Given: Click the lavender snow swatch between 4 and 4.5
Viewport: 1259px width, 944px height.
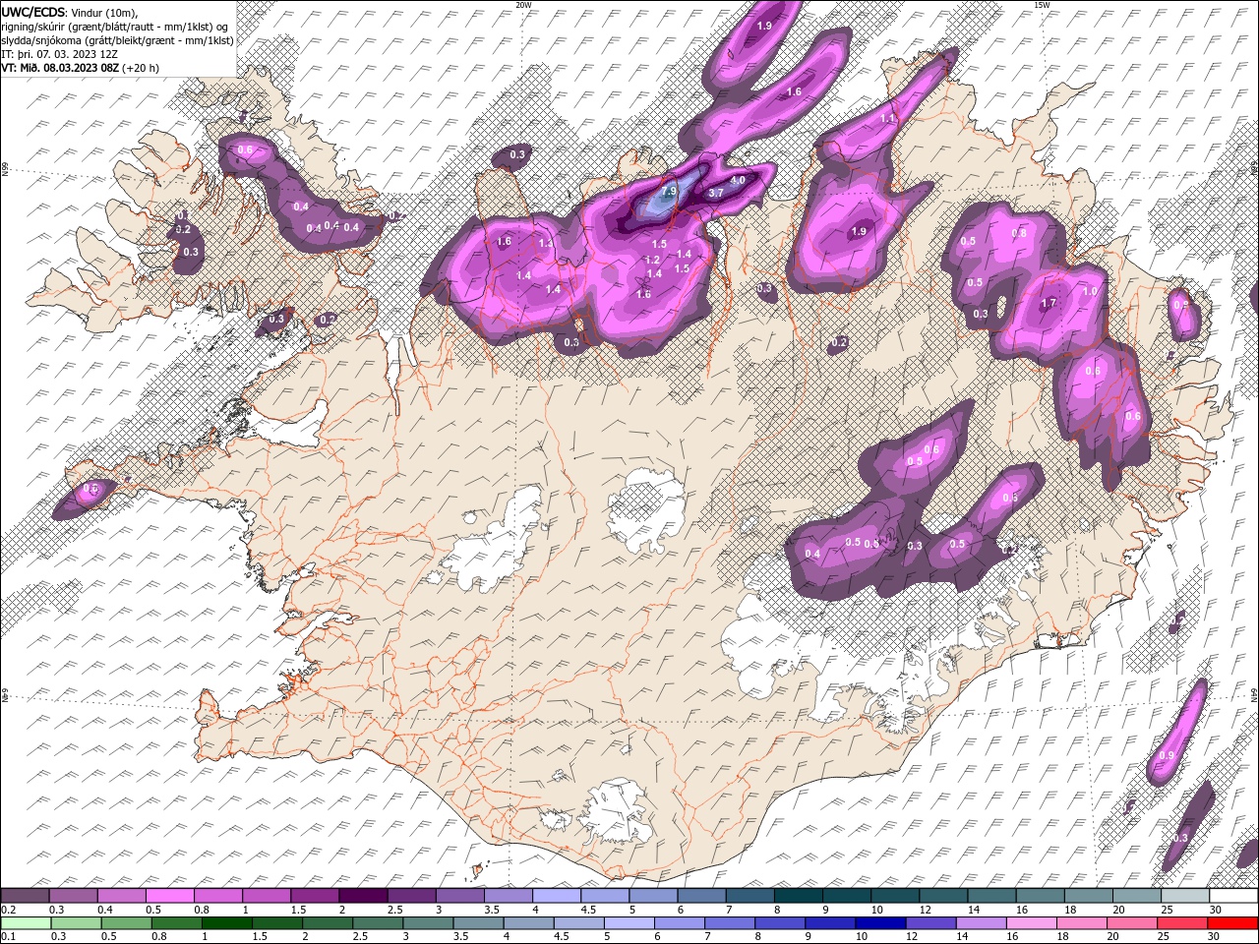Looking at the screenshot, I should (x=556, y=896).
